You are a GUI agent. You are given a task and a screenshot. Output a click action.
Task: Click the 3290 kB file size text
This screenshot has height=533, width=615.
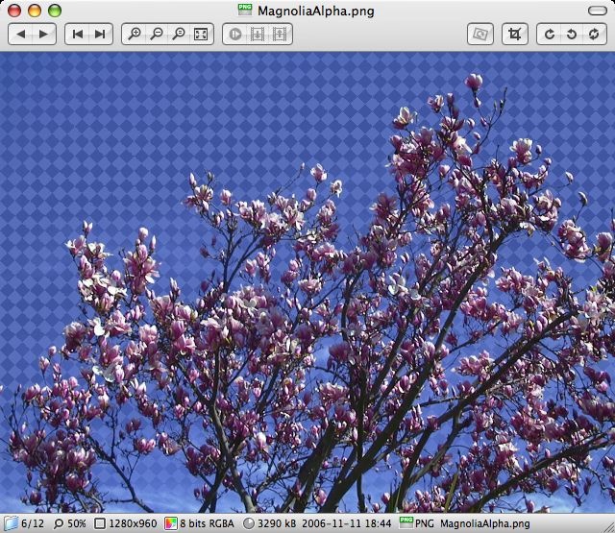pos(277,523)
